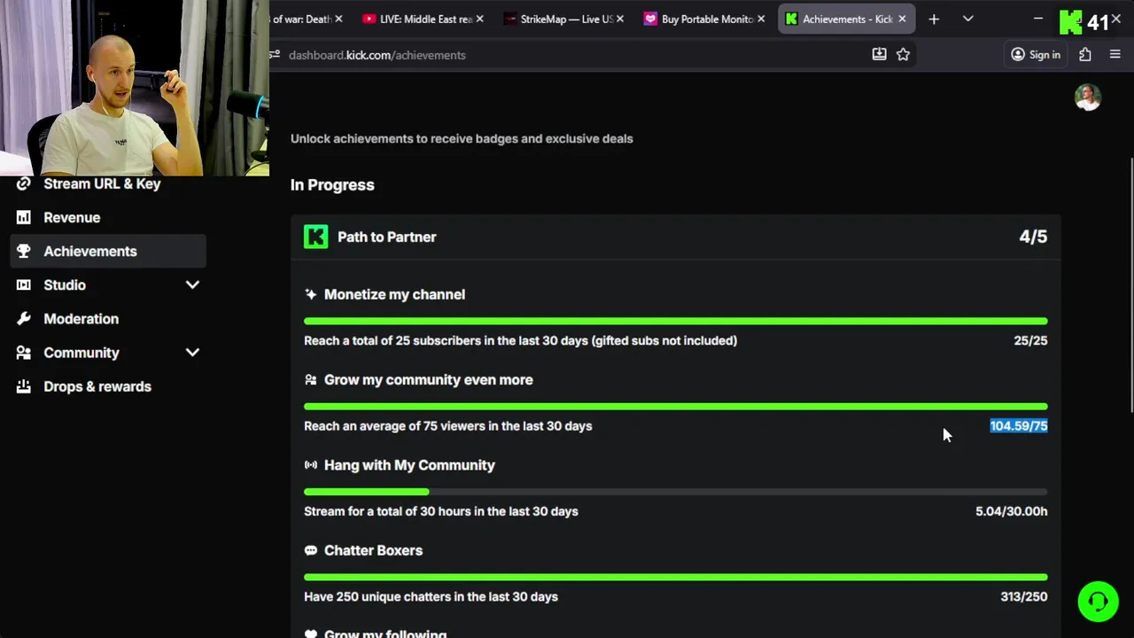Image resolution: width=1134 pixels, height=638 pixels.
Task: Click the Studio camera icon
Action: (x=24, y=284)
